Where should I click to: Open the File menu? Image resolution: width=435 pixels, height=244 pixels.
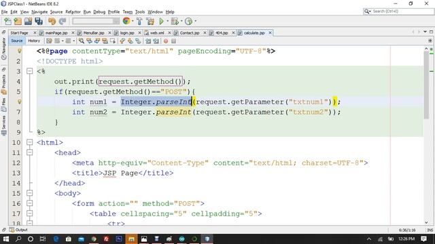pos(5,12)
